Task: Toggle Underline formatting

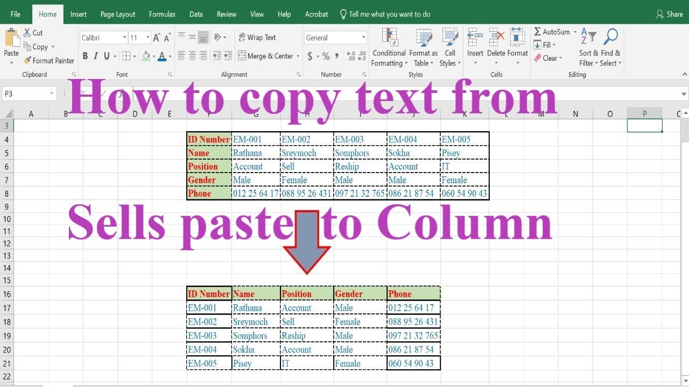Action: [107, 56]
